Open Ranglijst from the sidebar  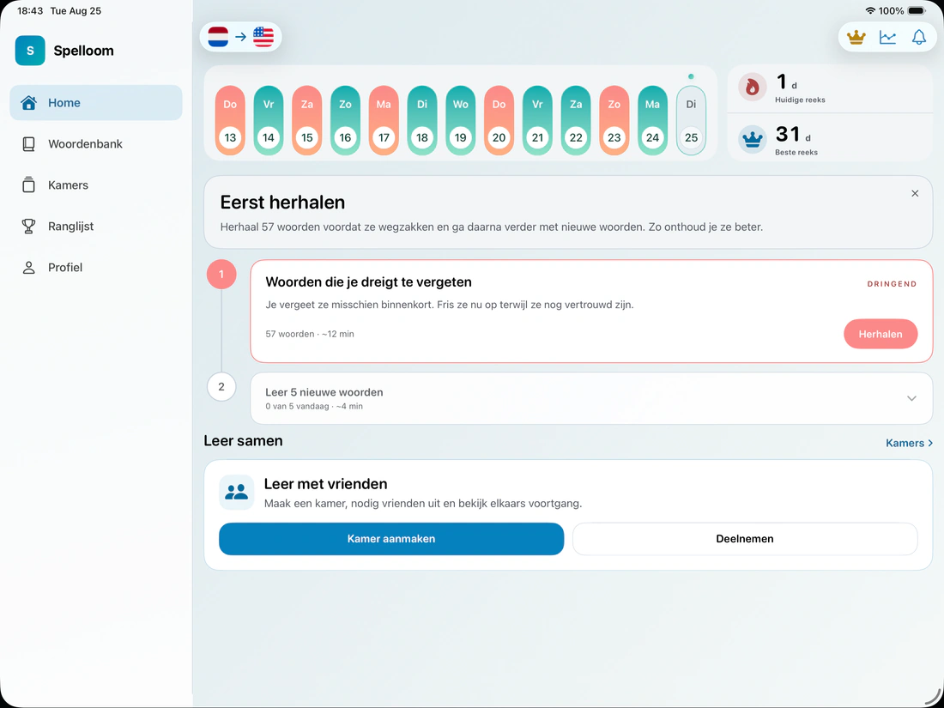96,227
